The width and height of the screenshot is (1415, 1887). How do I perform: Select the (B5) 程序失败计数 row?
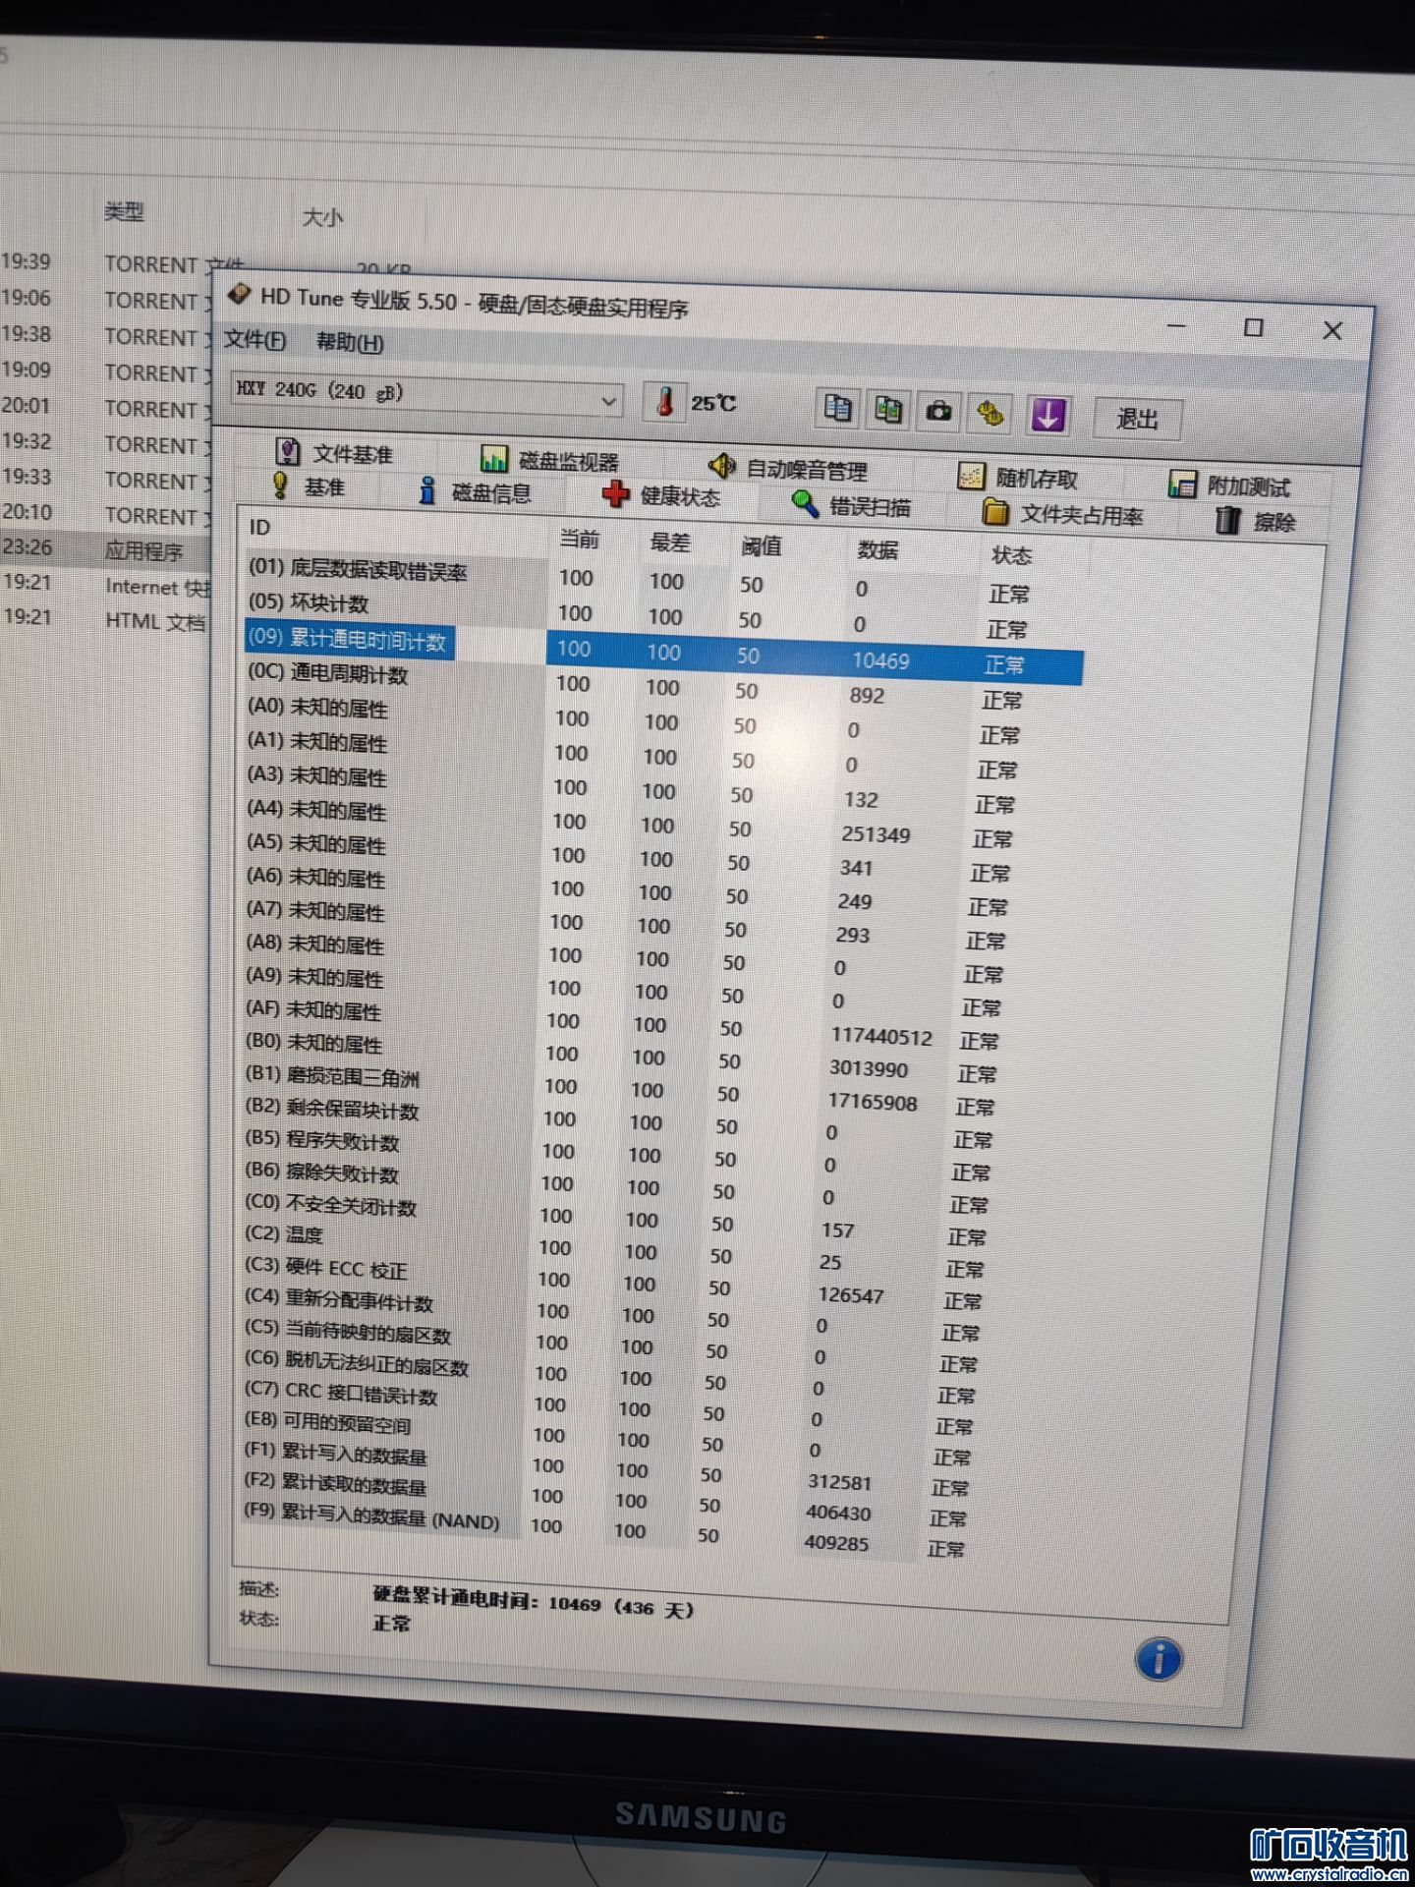pos(618,1153)
